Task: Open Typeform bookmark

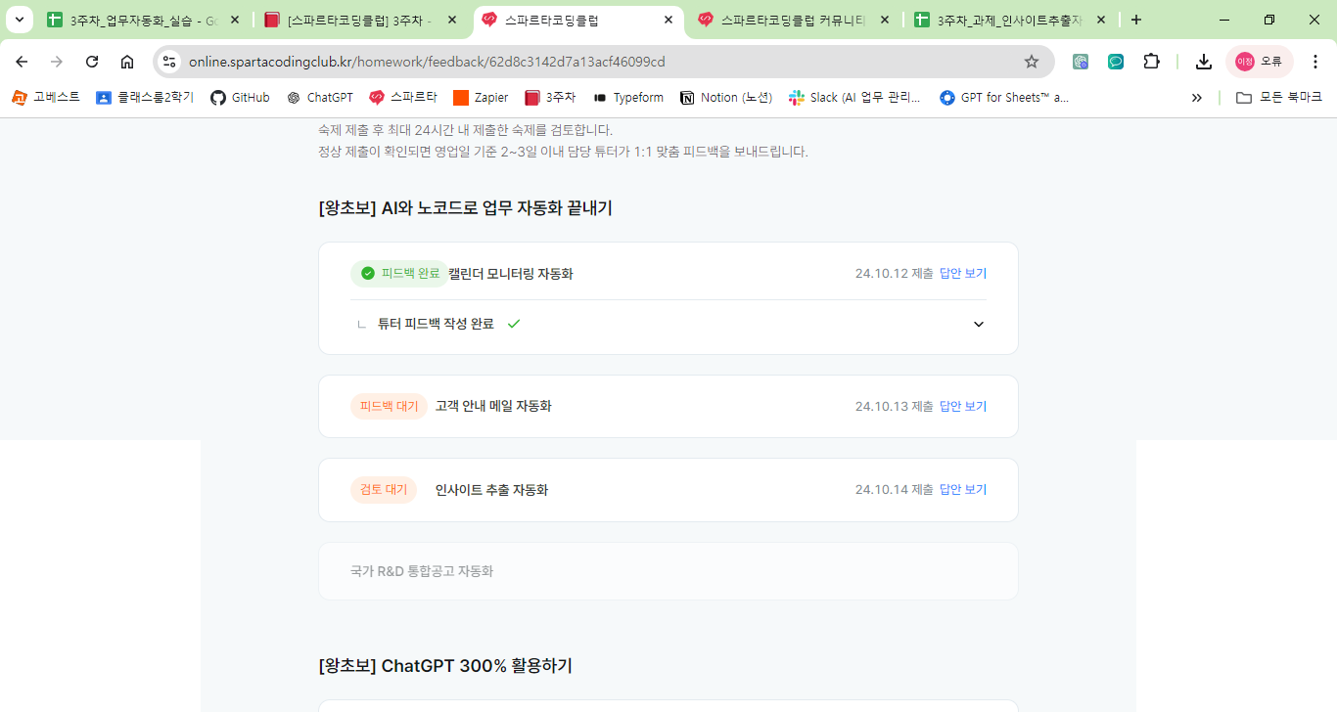Action: 628,98
